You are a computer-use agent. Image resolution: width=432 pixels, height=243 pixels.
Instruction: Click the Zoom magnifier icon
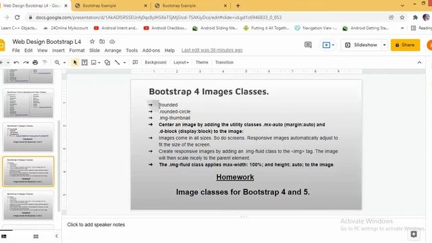pyautogui.click(x=57, y=63)
